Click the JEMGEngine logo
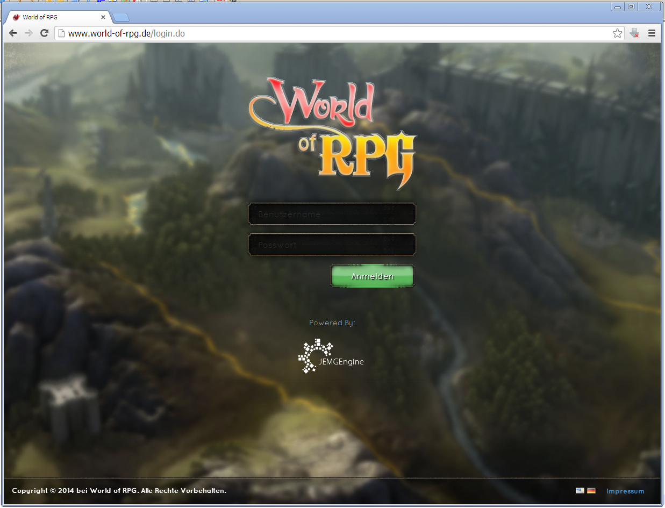 click(x=331, y=356)
